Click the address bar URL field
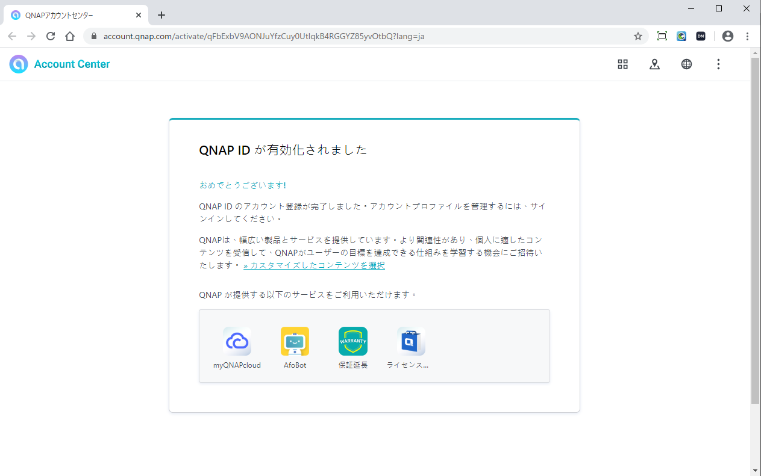The width and height of the screenshot is (761, 476). pos(362,36)
